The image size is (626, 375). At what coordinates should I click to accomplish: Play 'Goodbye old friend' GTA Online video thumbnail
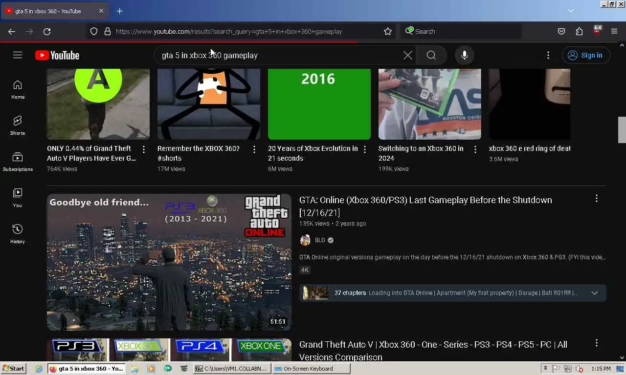click(x=169, y=262)
